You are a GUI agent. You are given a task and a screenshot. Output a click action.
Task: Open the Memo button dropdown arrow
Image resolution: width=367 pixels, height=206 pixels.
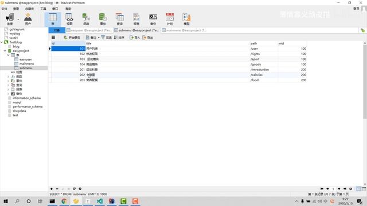(x=99, y=38)
